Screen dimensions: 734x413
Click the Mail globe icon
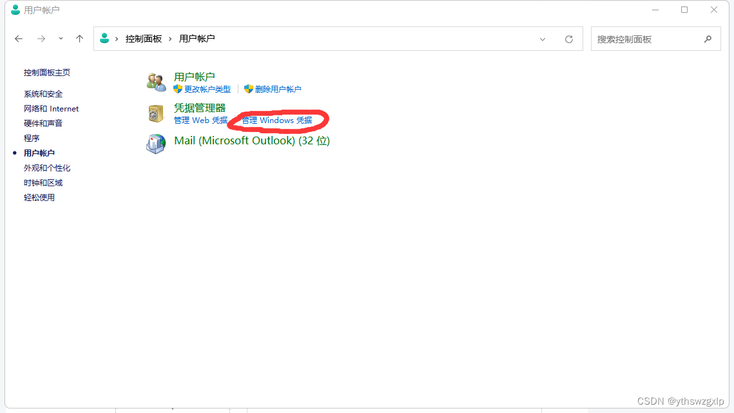click(156, 144)
